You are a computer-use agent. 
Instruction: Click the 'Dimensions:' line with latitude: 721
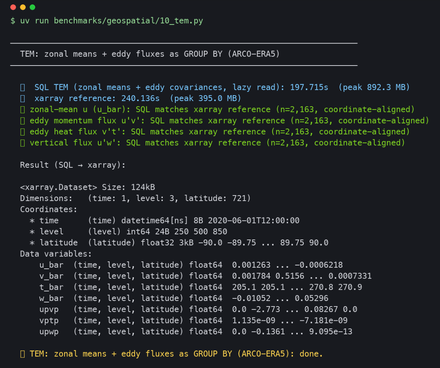coord(135,198)
